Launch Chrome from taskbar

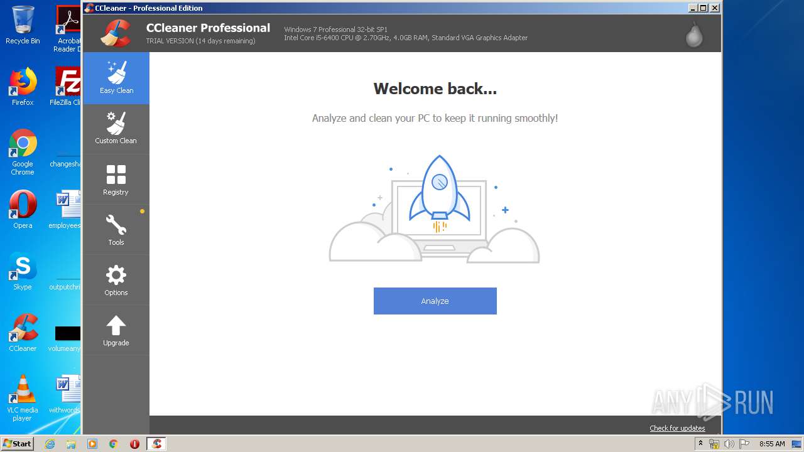[113, 444]
